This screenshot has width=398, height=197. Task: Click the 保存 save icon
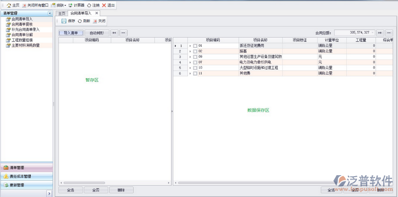[64, 21]
